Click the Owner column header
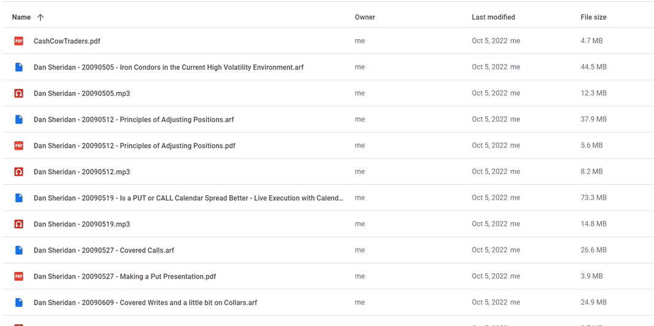 pyautogui.click(x=365, y=17)
